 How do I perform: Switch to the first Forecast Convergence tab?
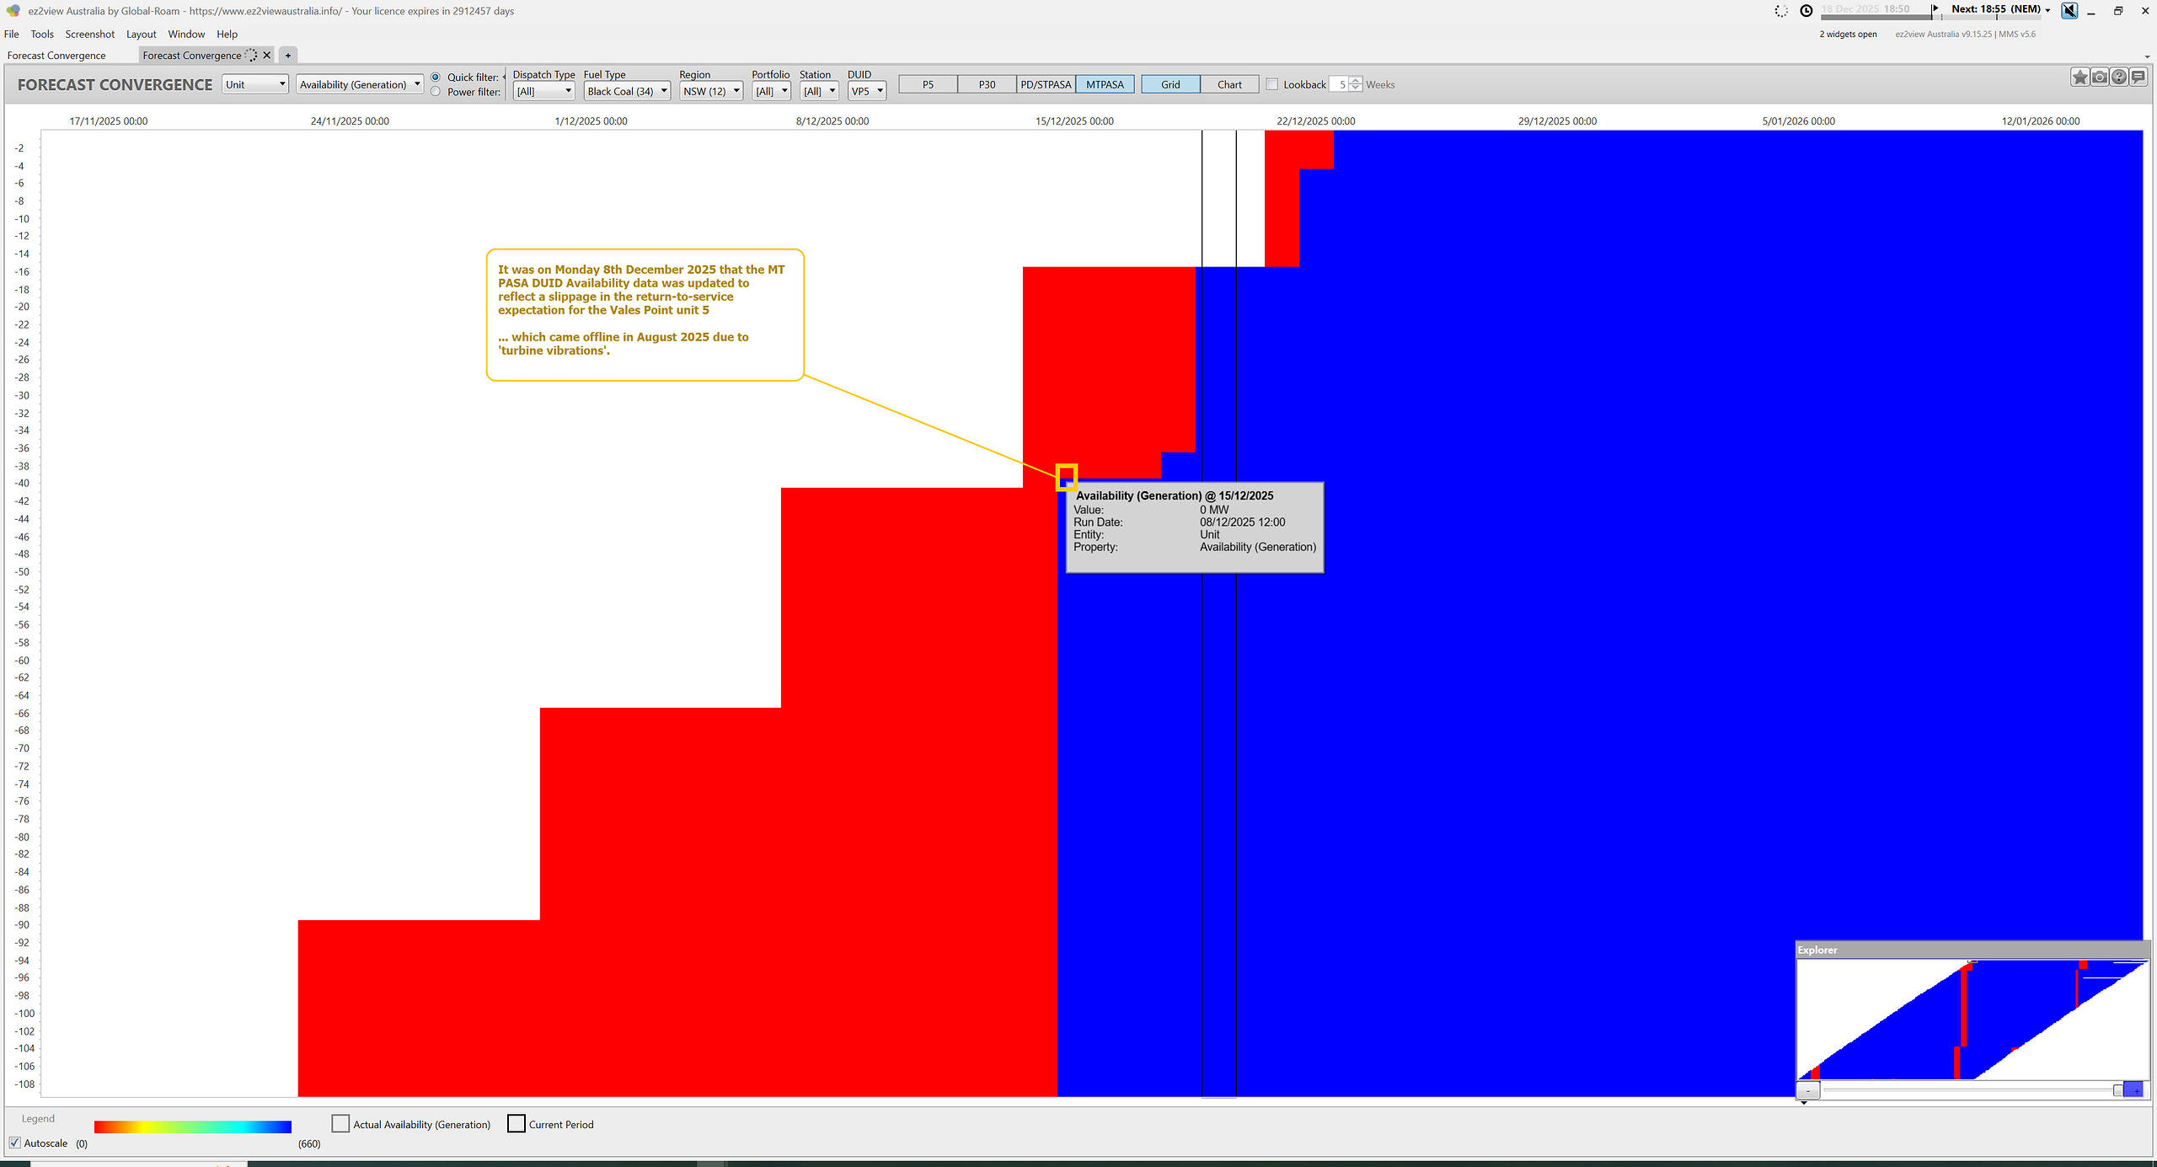(56, 56)
